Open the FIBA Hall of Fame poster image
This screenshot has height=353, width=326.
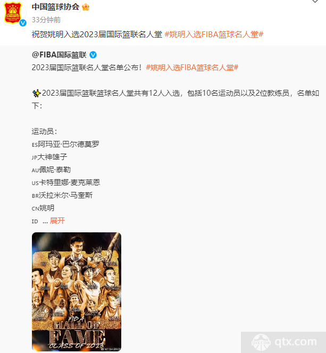[77, 292]
